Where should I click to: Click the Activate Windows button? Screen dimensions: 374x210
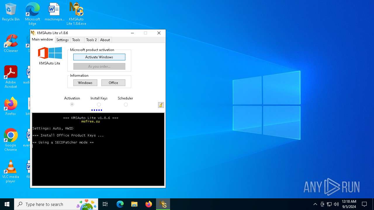99,57
